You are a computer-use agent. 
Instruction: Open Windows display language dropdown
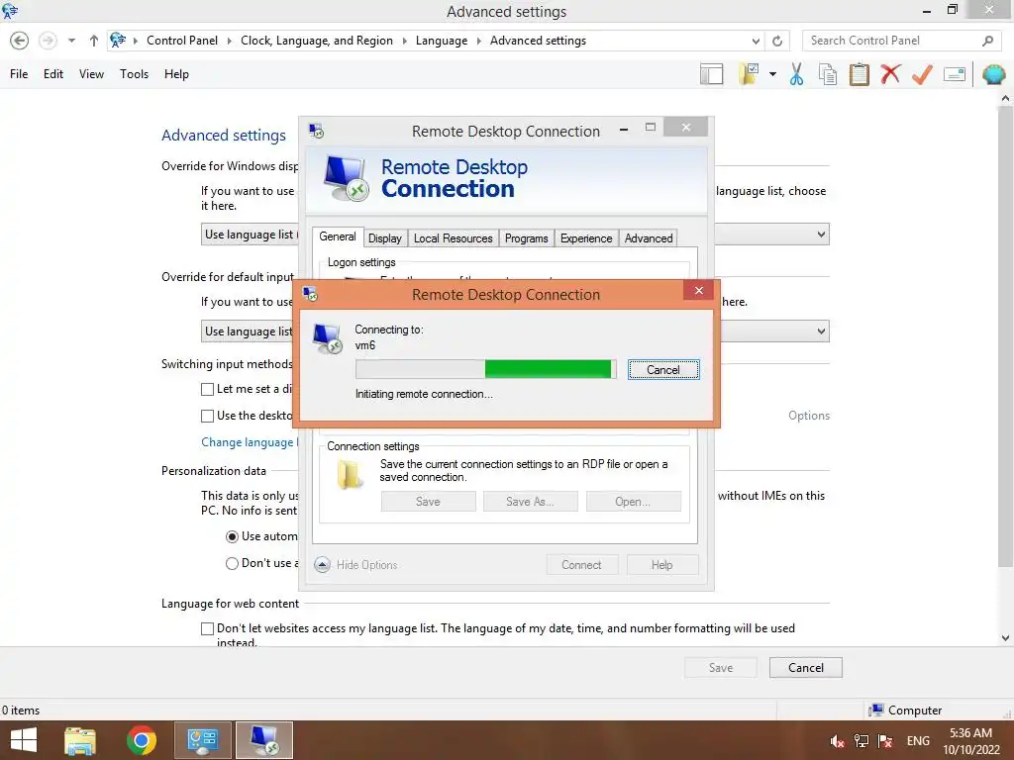[821, 235]
